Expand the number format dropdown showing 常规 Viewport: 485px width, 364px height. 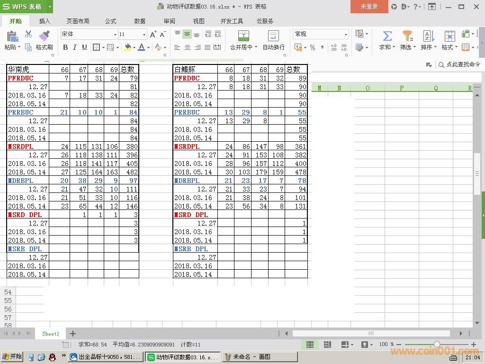(345, 35)
